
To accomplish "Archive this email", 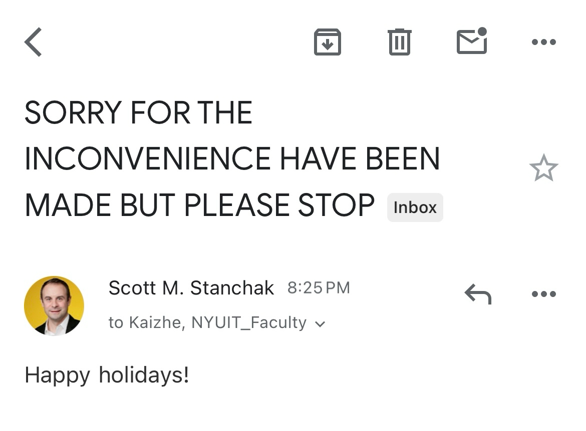I will coord(327,42).
